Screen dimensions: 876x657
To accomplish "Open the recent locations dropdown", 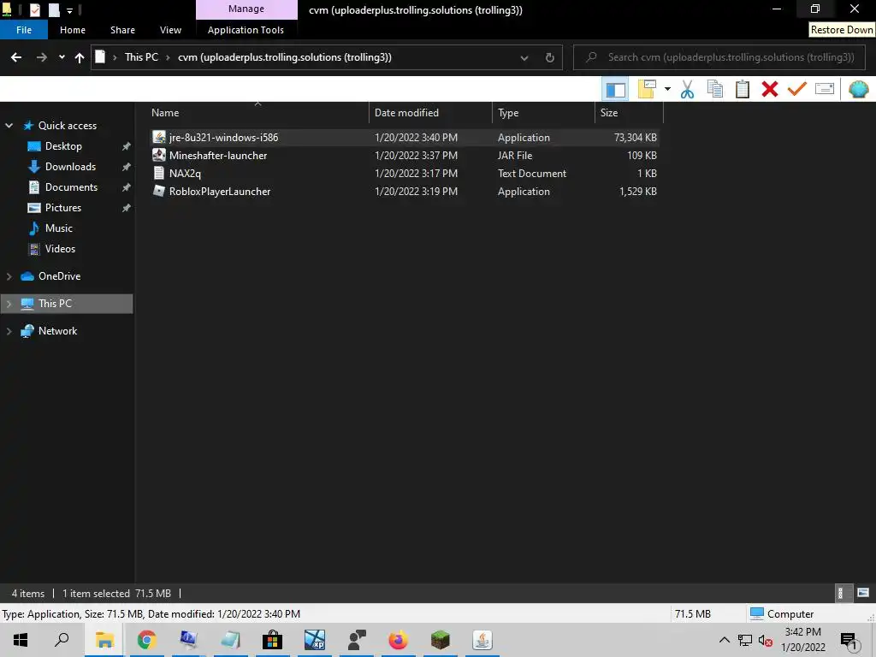I will pyautogui.click(x=62, y=57).
